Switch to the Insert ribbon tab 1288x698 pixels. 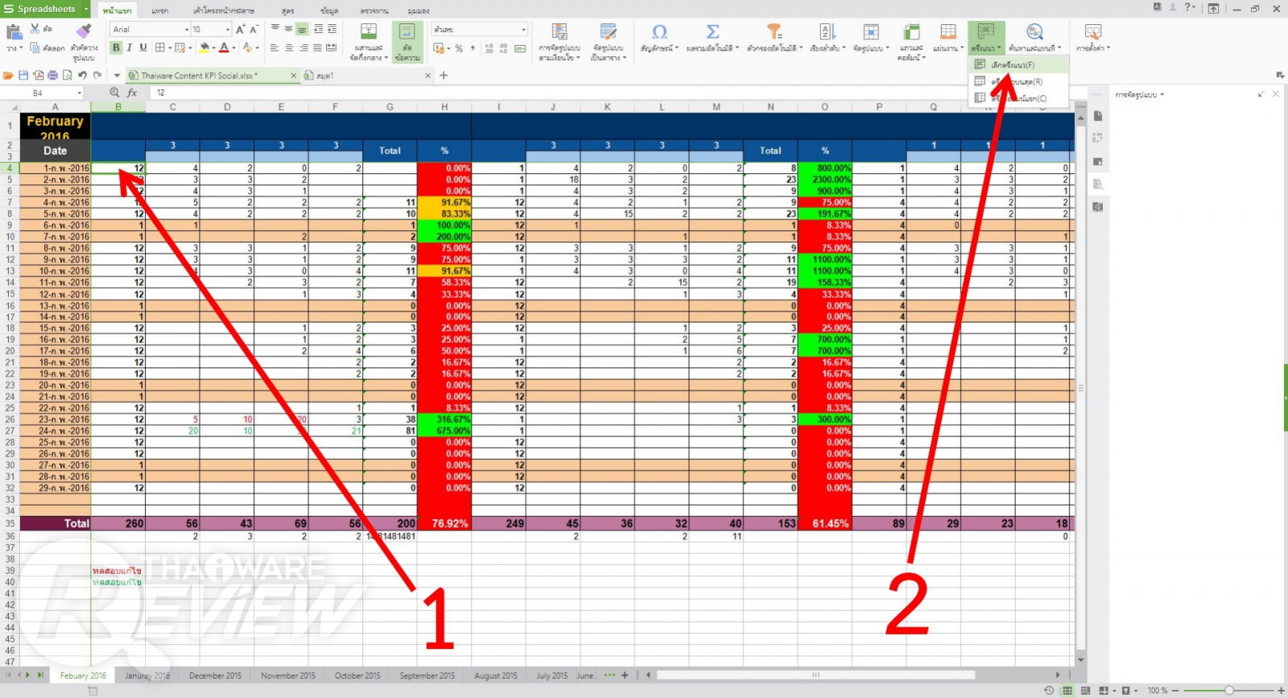(160, 10)
